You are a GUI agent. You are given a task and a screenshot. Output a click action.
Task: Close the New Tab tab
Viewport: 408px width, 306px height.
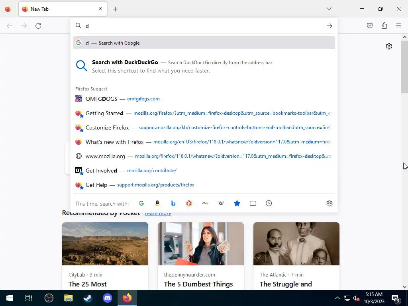100,9
